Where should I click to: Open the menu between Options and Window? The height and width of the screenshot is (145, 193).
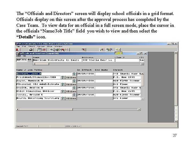pos(50,46)
